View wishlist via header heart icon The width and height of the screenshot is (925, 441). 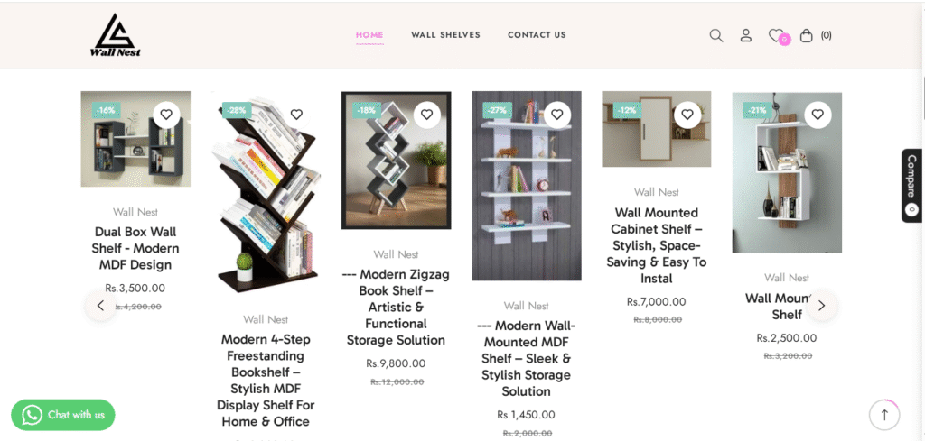tap(778, 36)
